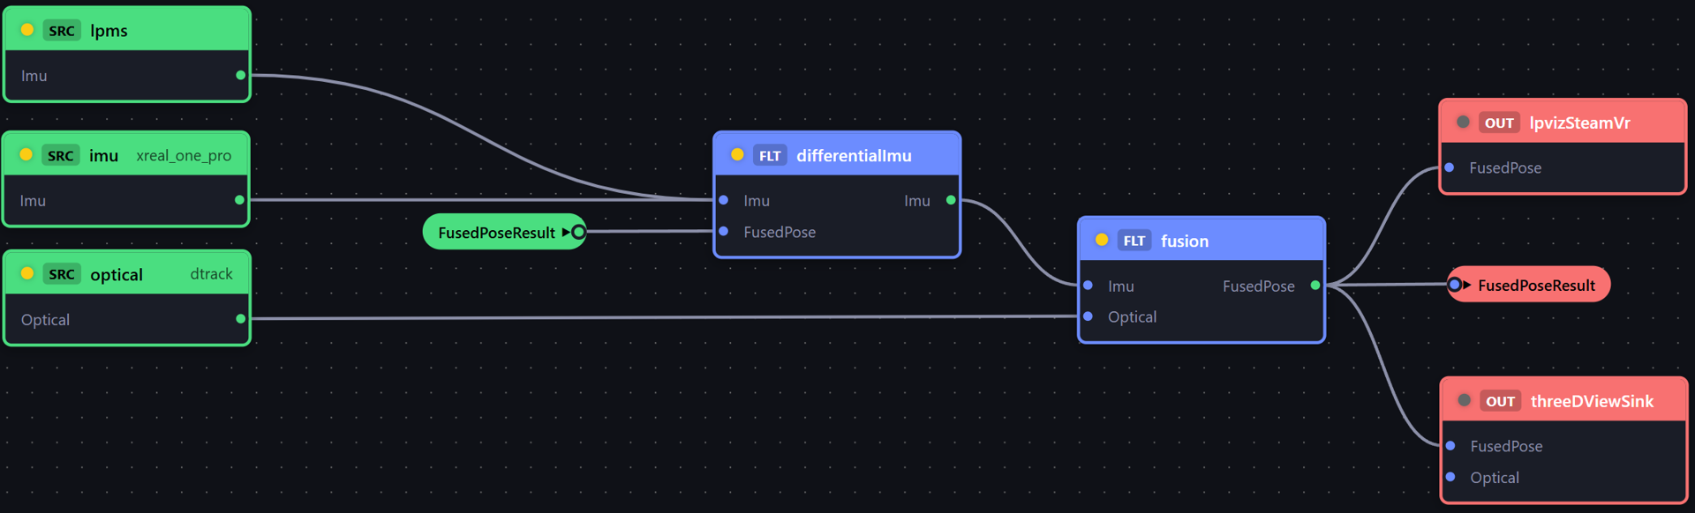Click the SRC badge on imu node
The height and width of the screenshot is (513, 1695).
[x=61, y=156]
